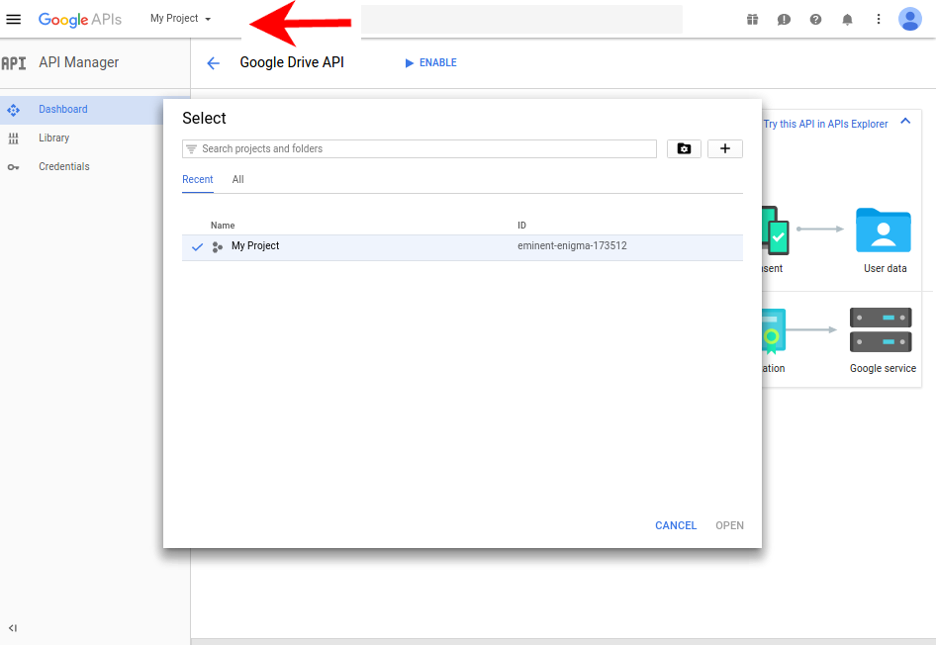The image size is (936, 645).
Task: Click Try this API in APIs Explorer
Action: point(825,124)
